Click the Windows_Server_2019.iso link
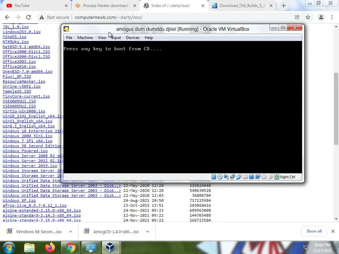 [x=30, y=166]
